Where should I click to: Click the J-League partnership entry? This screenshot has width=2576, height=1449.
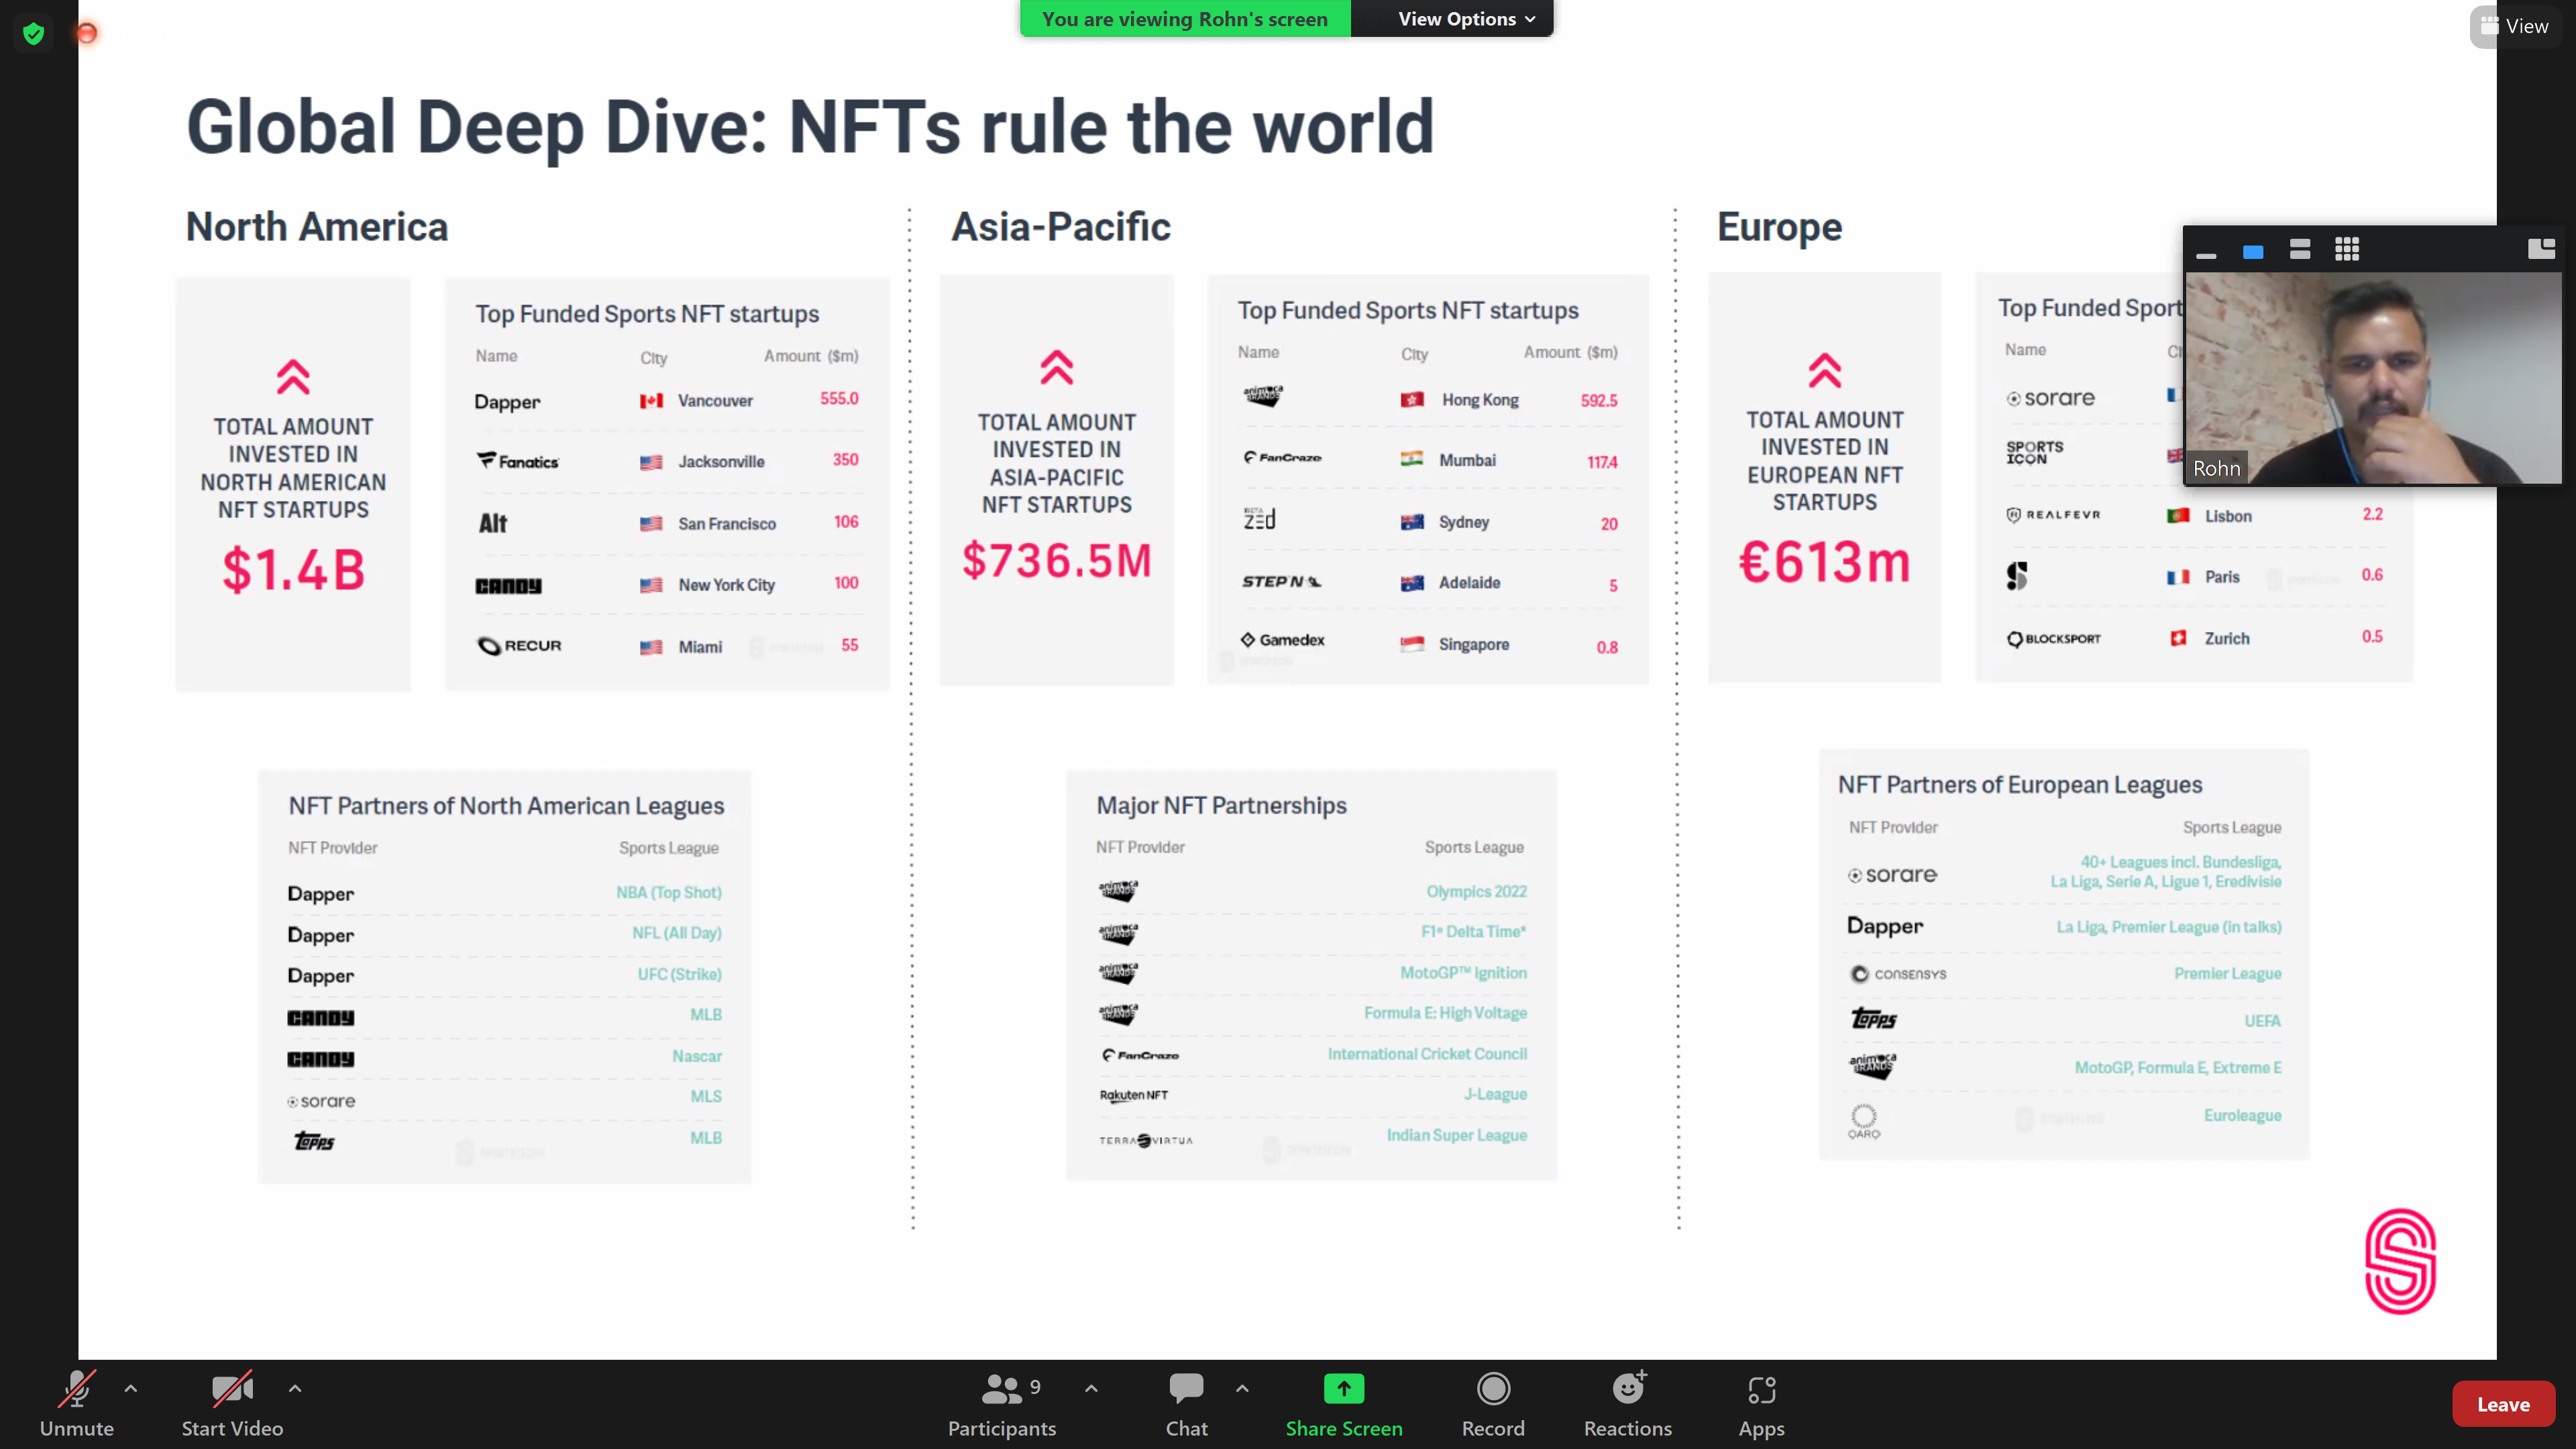(1495, 1095)
